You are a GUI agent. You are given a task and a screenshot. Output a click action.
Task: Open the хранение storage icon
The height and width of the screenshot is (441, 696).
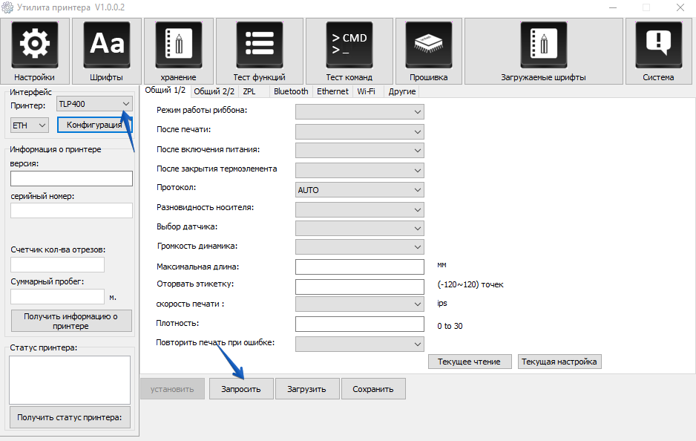click(x=178, y=45)
